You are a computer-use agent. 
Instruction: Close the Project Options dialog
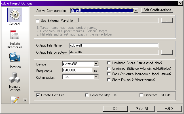point(180,3)
